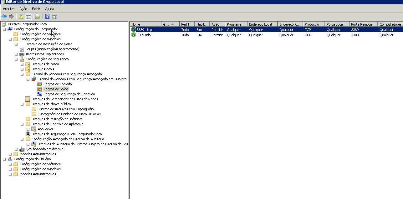The width and height of the screenshot is (403, 199).
Task: Select Regras de Segurança de Conexão in tree
Action: (69, 94)
